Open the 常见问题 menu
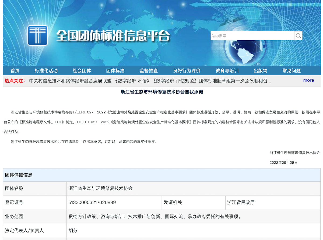Screen dimensions: 323x240 292,71
